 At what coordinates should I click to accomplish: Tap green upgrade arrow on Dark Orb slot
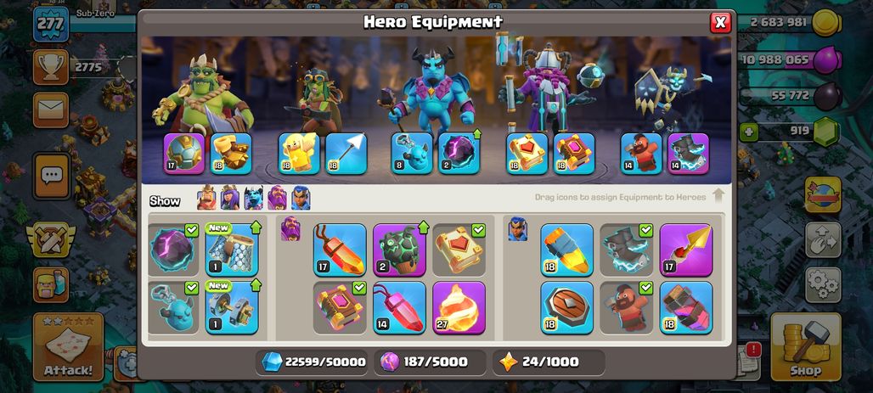pos(476,133)
